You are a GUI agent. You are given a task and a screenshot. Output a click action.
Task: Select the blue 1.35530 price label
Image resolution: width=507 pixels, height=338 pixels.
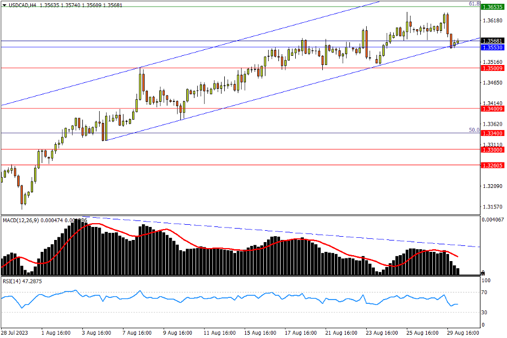[493, 48]
